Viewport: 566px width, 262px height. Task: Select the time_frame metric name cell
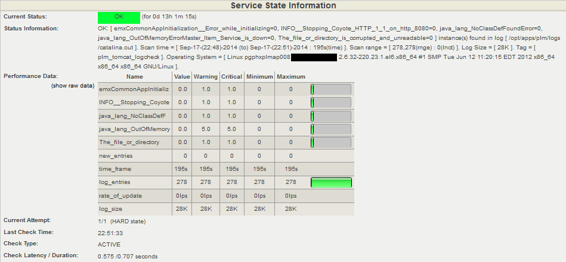[x=114, y=169]
